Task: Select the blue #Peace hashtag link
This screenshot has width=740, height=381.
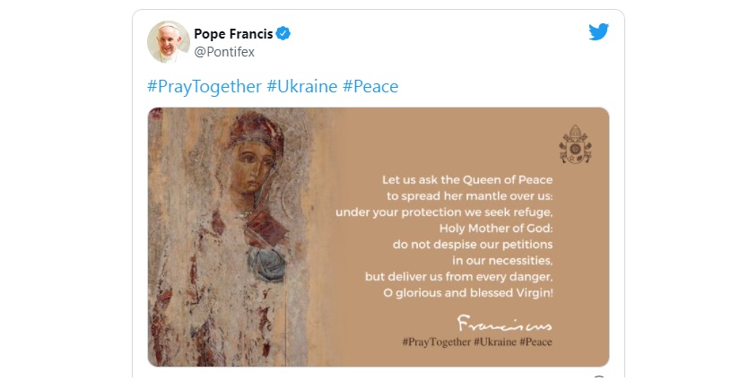Action: pos(370,87)
